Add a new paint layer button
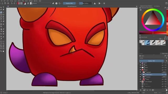The width and height of the screenshot is (168, 94). point(141,90)
